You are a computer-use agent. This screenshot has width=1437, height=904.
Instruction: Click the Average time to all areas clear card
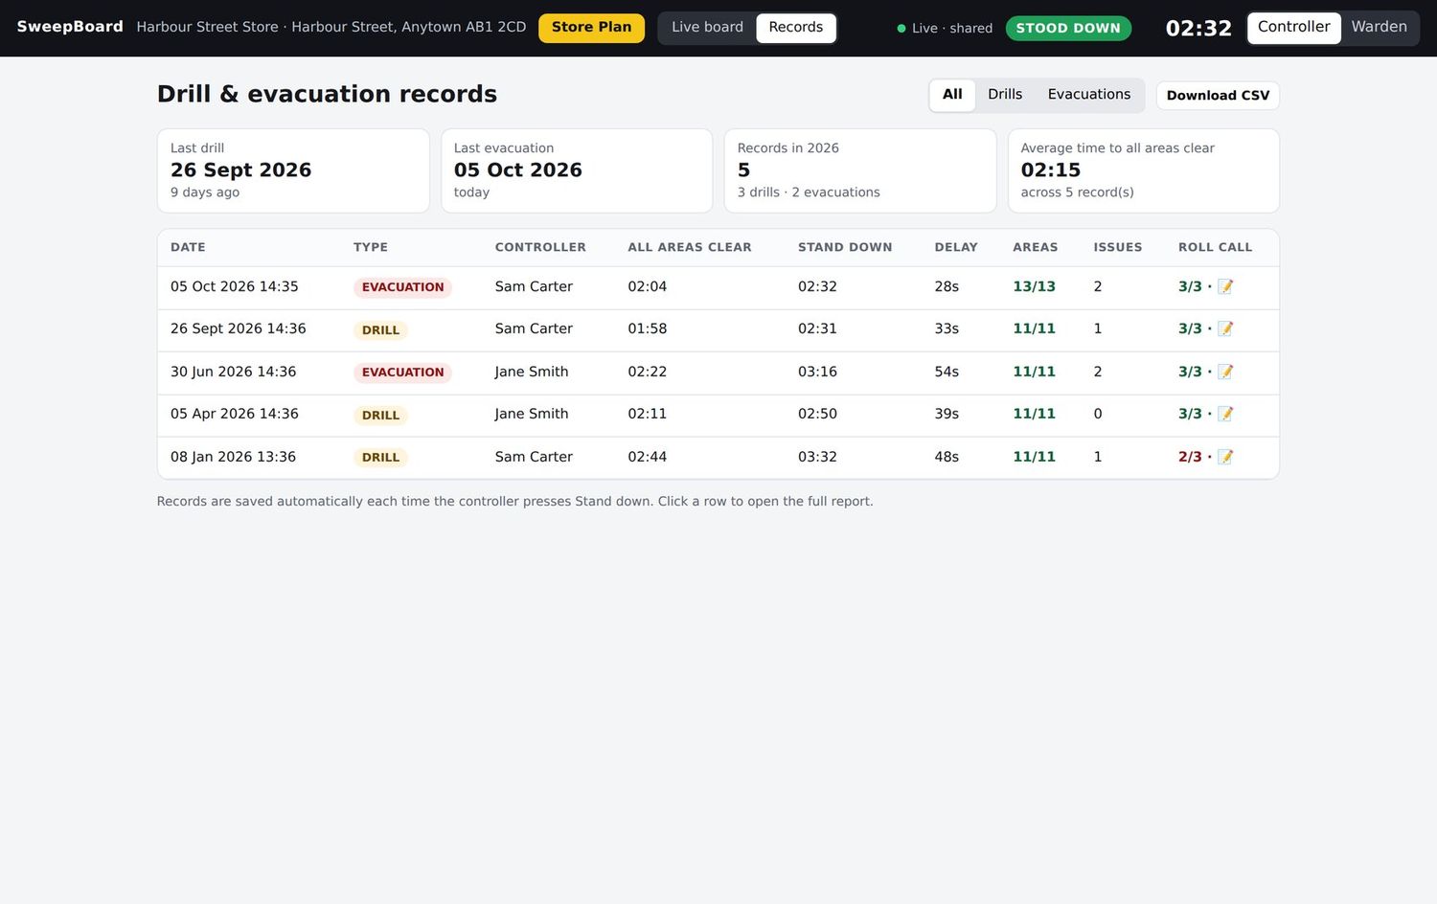tap(1144, 170)
